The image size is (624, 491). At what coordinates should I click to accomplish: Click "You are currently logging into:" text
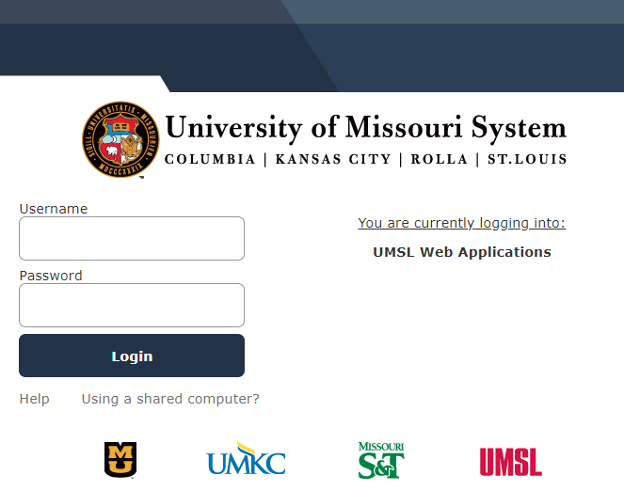(461, 223)
